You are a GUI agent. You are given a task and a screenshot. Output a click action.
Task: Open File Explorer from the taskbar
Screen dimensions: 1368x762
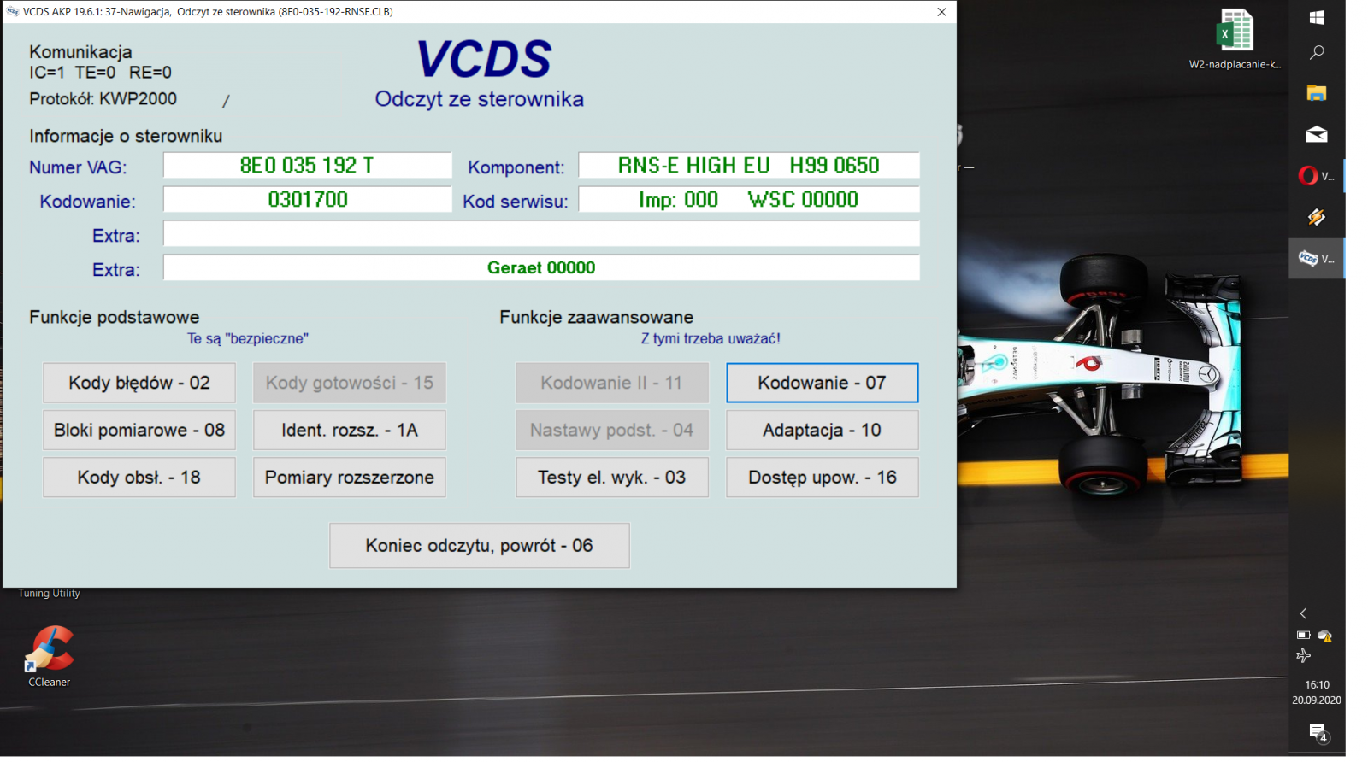(1317, 93)
